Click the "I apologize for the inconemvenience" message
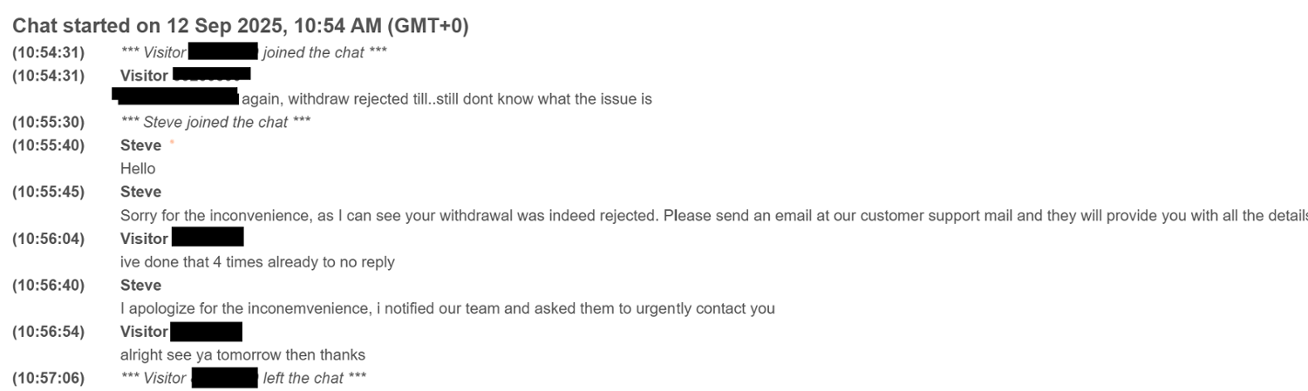The height and width of the screenshot is (391, 1308). click(447, 308)
